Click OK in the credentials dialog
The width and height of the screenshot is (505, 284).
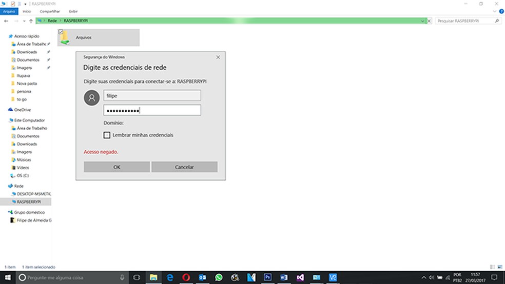[116, 167]
